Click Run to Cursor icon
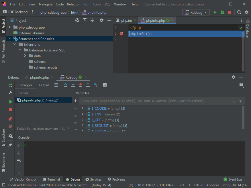 (x=95, y=85)
